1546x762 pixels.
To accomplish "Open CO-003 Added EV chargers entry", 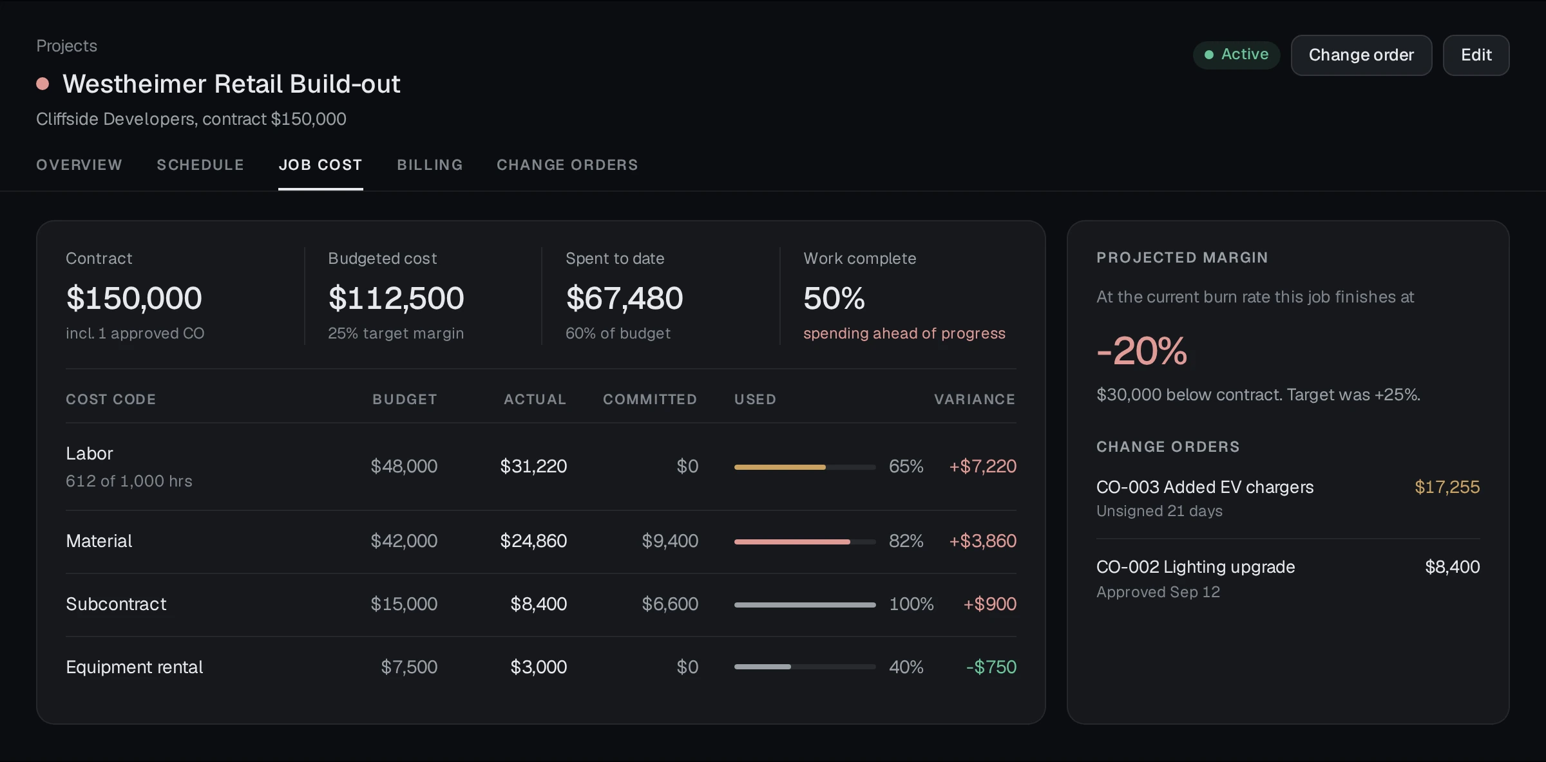I will (1288, 498).
